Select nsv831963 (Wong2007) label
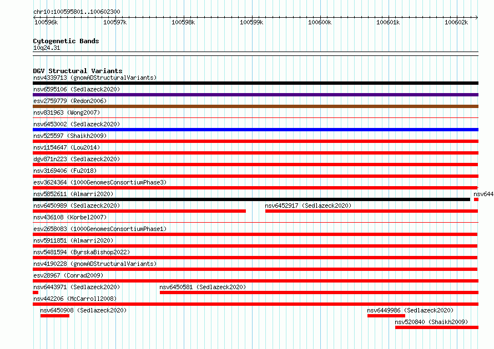The width and height of the screenshot is (494, 349). click(x=67, y=112)
